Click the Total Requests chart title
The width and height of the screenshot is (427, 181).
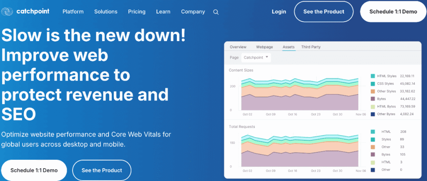click(x=242, y=127)
